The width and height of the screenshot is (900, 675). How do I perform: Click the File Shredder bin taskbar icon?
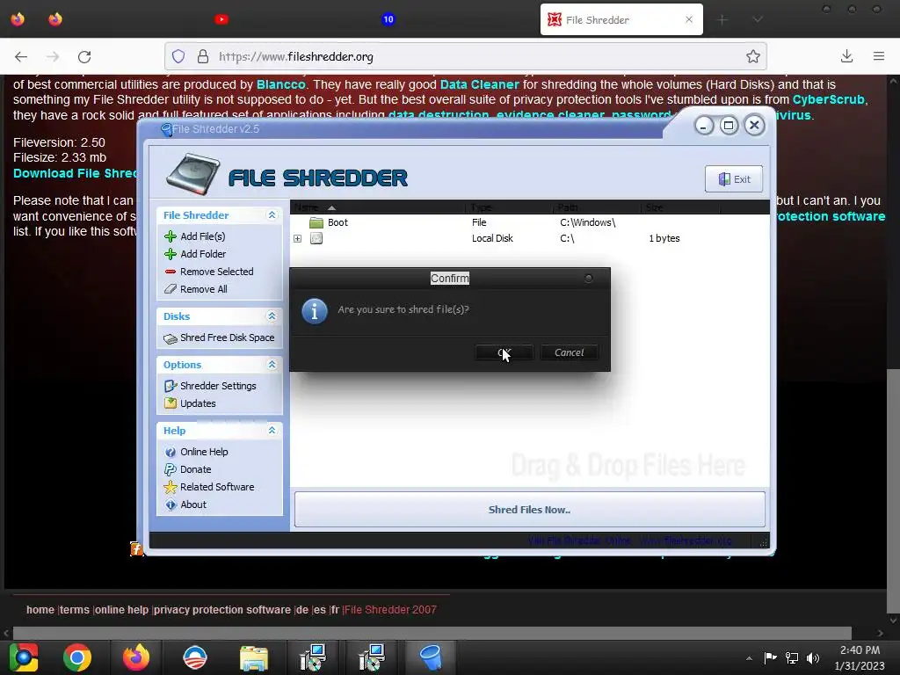tap(430, 657)
